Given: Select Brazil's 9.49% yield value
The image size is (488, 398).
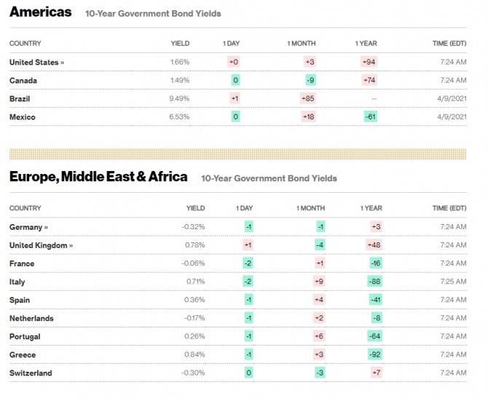Looking at the screenshot, I should tap(179, 99).
